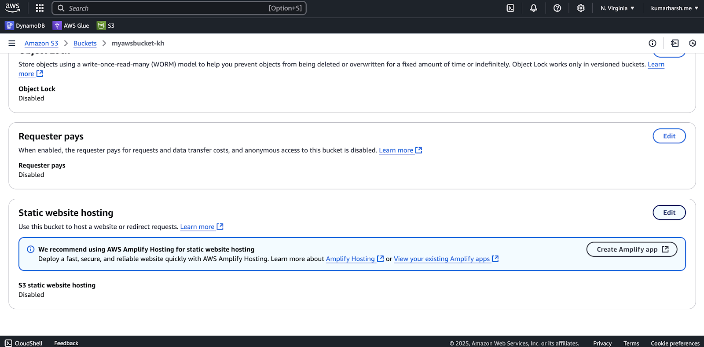Image resolution: width=704 pixels, height=347 pixels.
Task: Open Object Lock Learn more link
Action: 656,64
